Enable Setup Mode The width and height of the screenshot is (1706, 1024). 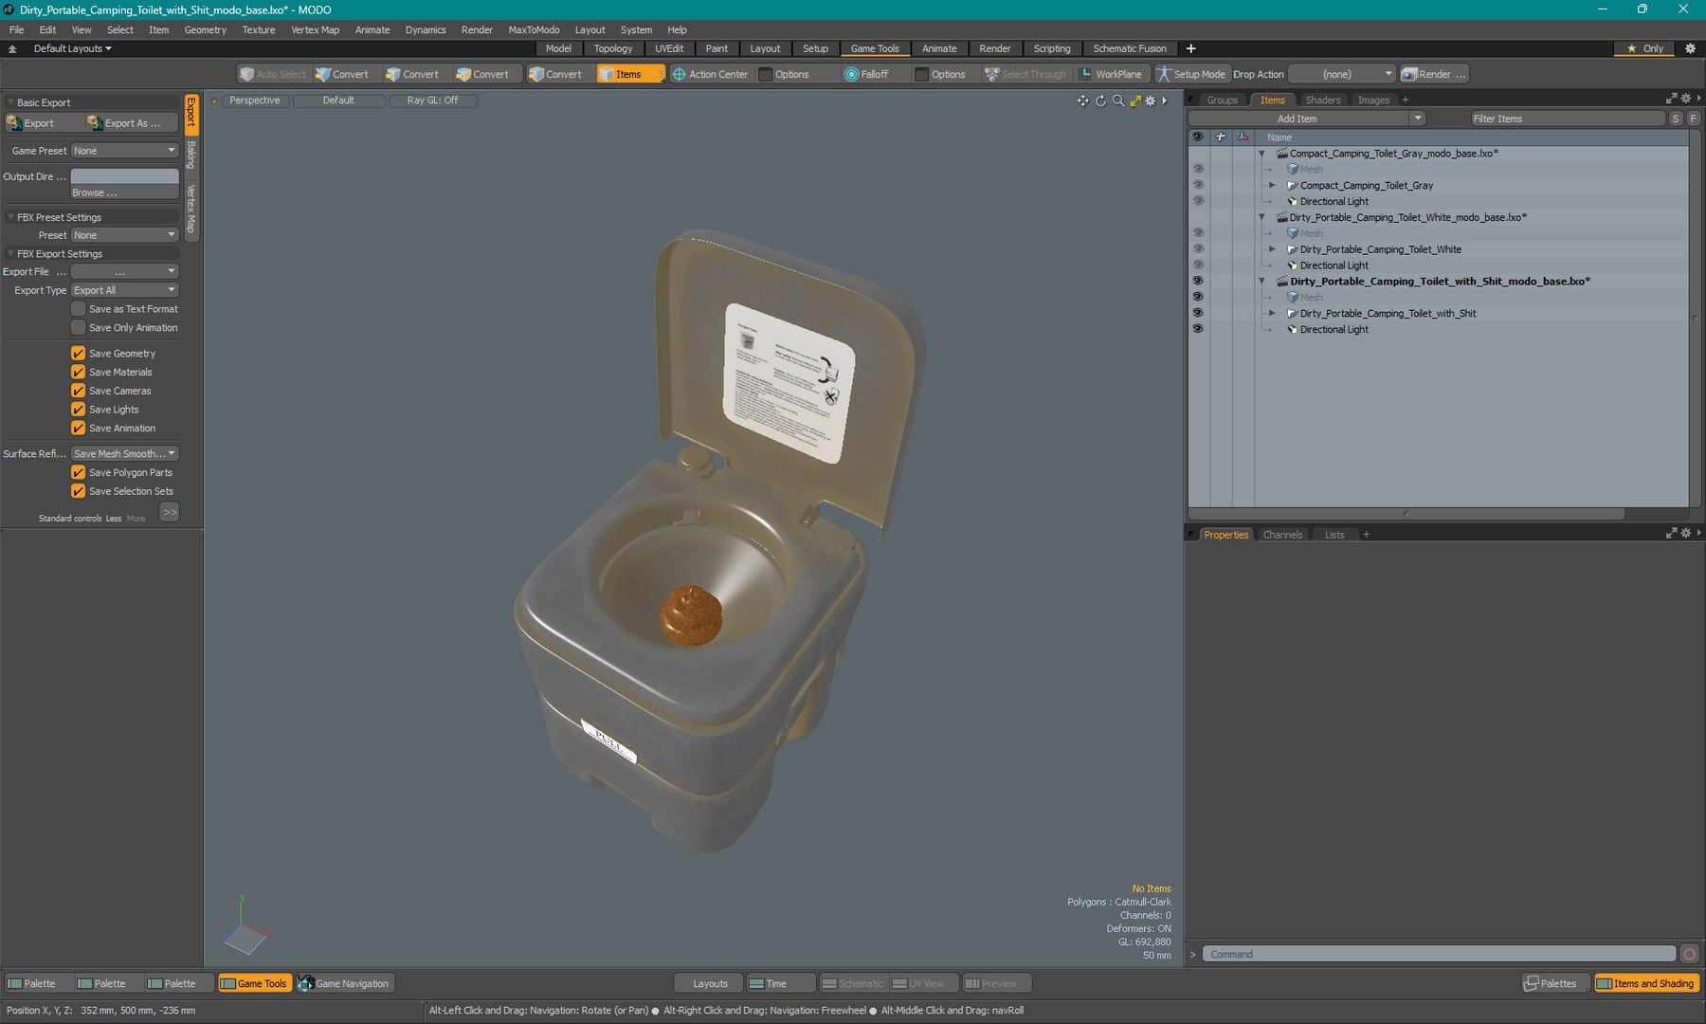pyautogui.click(x=1190, y=74)
